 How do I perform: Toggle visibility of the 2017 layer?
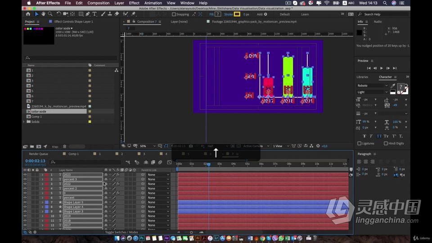click(x=25, y=225)
